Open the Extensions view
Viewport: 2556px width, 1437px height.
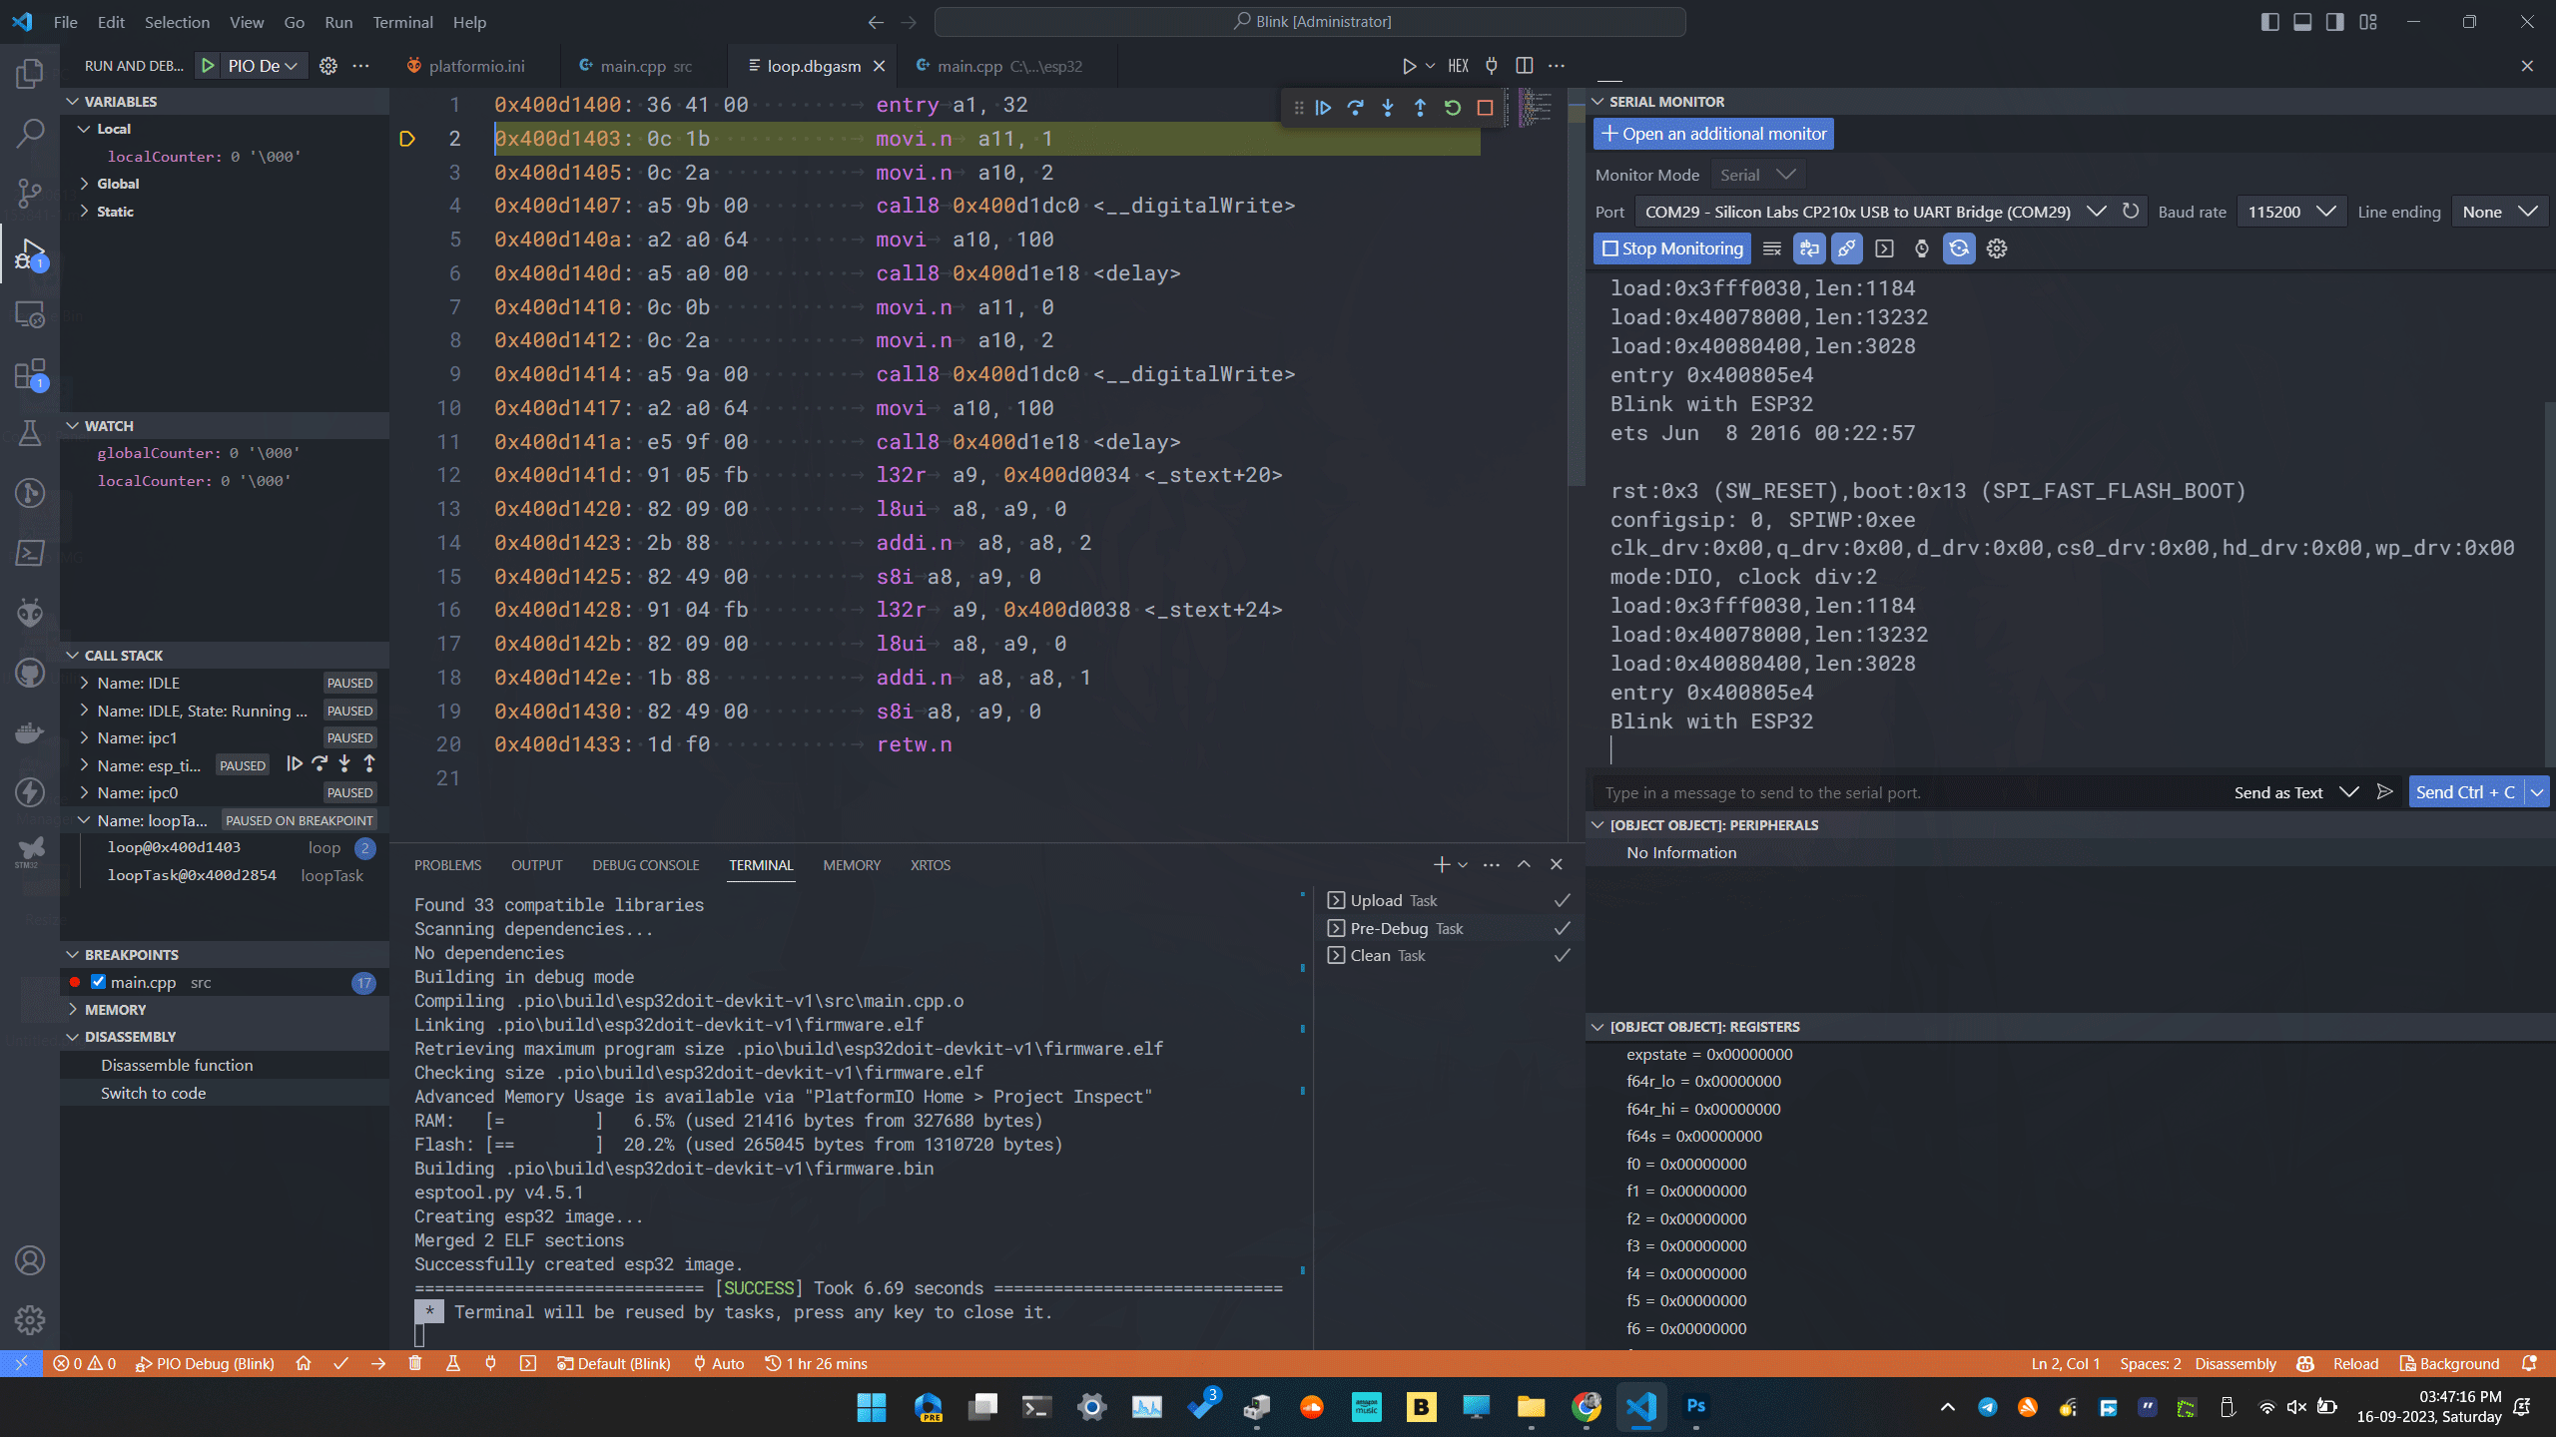(x=30, y=374)
